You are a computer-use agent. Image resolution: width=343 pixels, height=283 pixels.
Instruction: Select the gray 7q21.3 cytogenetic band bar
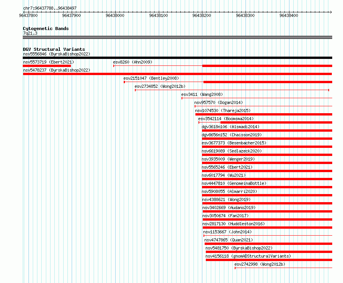click(x=177, y=37)
